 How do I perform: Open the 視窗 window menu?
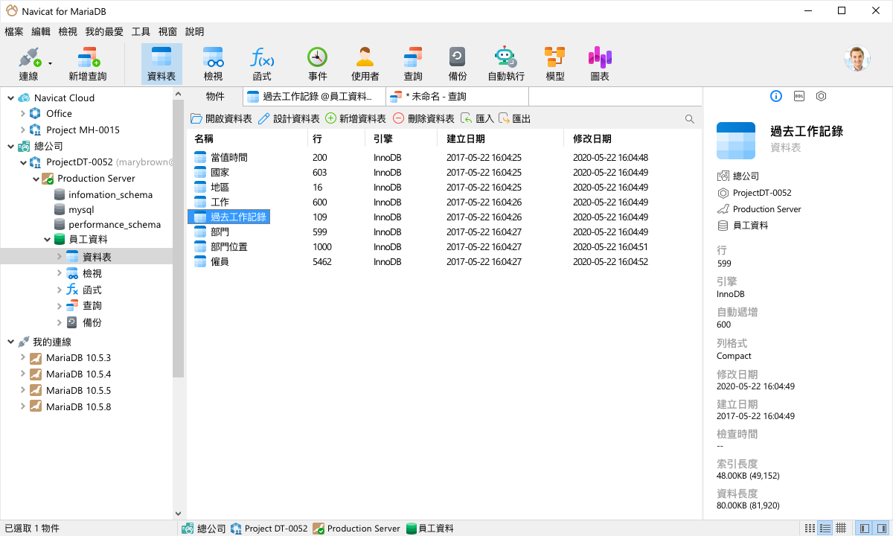click(x=167, y=32)
